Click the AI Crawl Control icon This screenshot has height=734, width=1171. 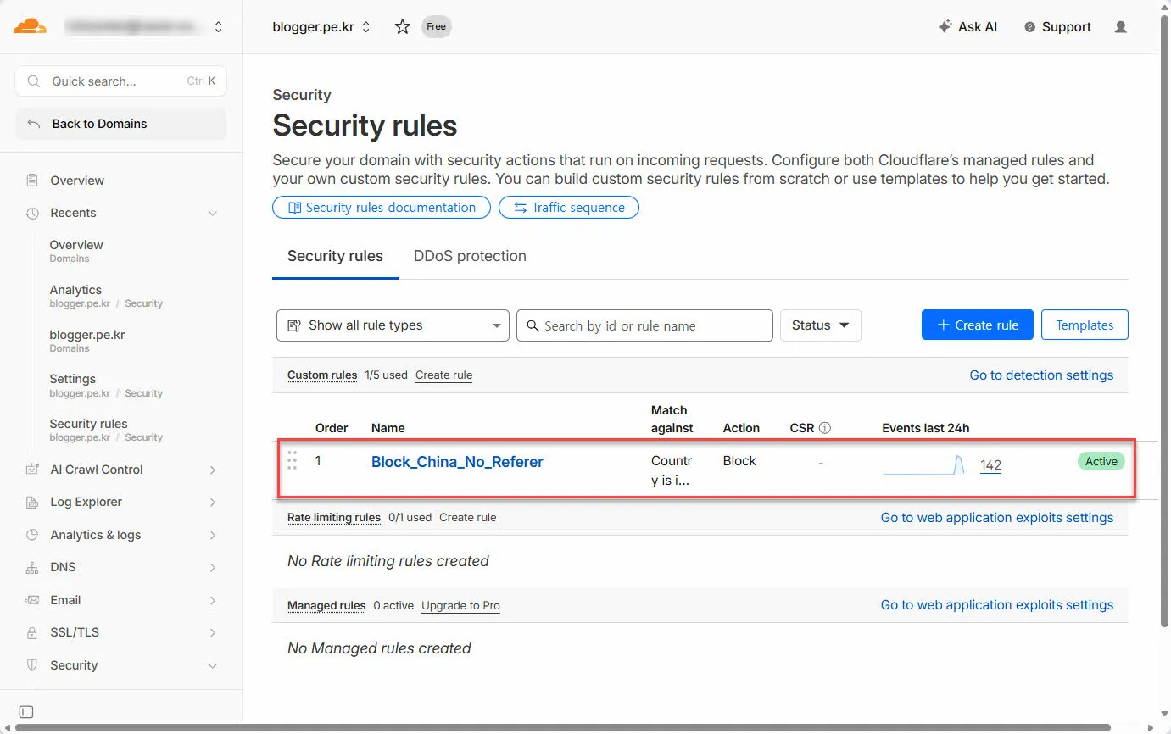32,470
